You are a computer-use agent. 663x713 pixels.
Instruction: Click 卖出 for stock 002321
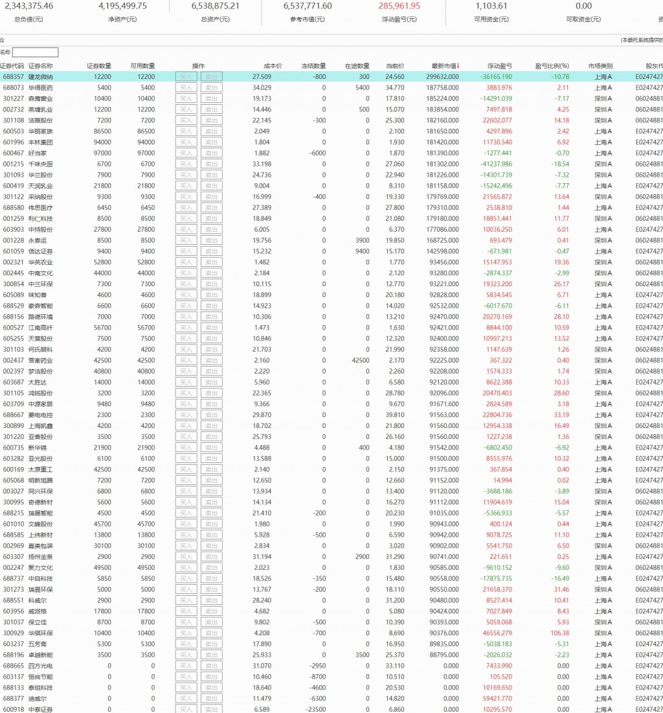click(212, 262)
